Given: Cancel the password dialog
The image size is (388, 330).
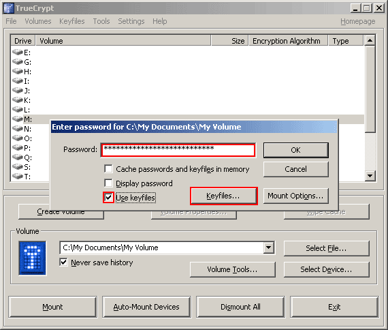Looking at the screenshot, I should [x=296, y=169].
